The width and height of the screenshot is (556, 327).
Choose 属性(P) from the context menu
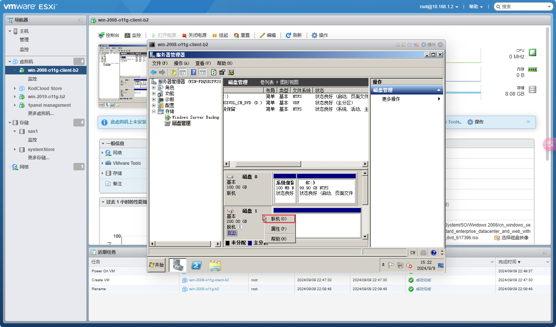tap(279, 229)
